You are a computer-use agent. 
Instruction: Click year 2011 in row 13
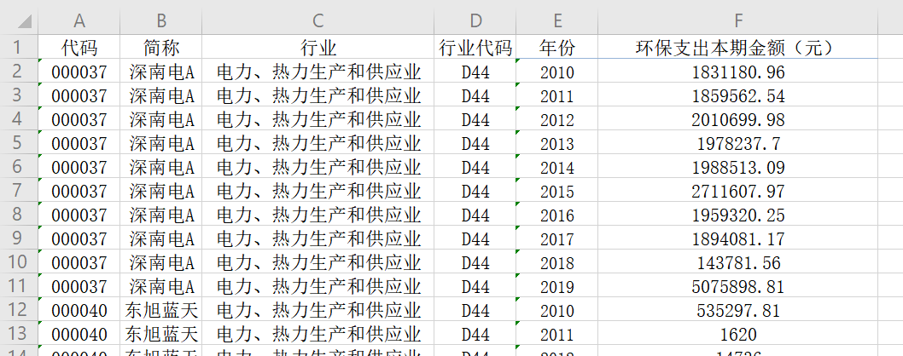pyautogui.click(x=556, y=334)
